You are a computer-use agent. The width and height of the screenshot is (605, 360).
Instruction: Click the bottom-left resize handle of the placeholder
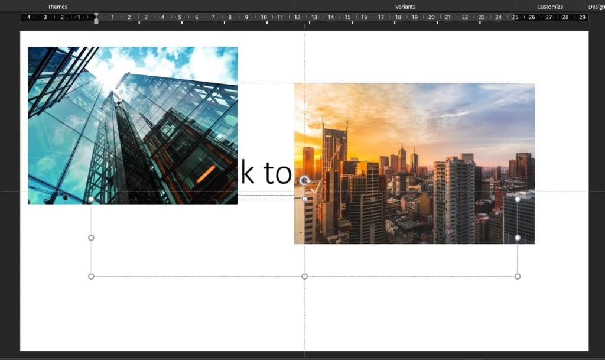tap(91, 276)
